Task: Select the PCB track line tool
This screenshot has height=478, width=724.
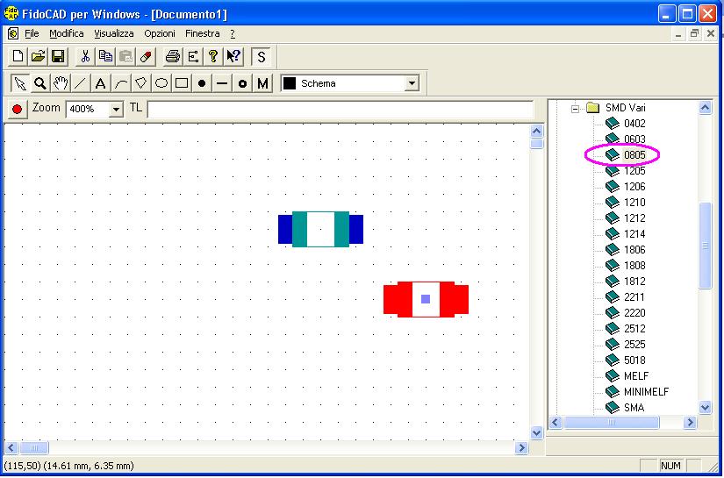Action: (x=222, y=83)
